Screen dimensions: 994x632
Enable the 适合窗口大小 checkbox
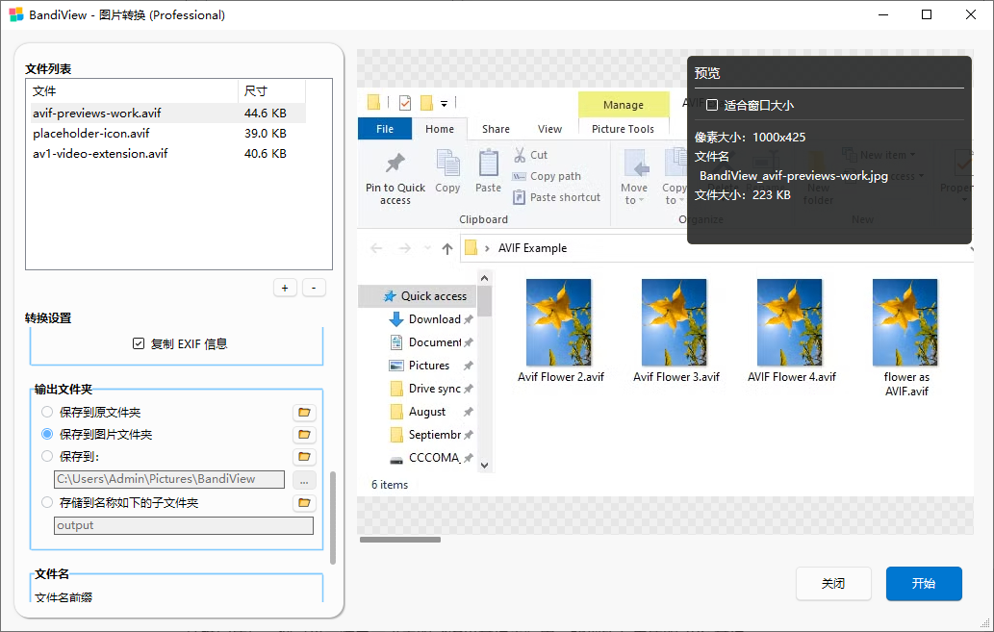click(712, 105)
